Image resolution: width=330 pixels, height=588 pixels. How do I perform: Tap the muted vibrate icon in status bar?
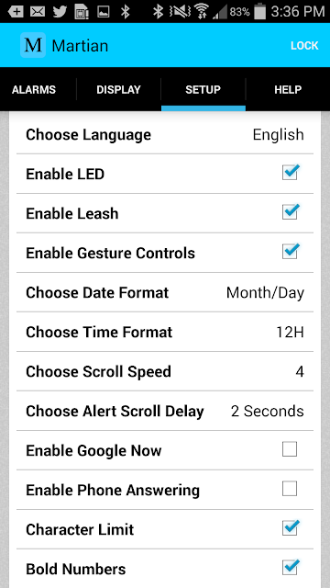pyautogui.click(x=180, y=12)
